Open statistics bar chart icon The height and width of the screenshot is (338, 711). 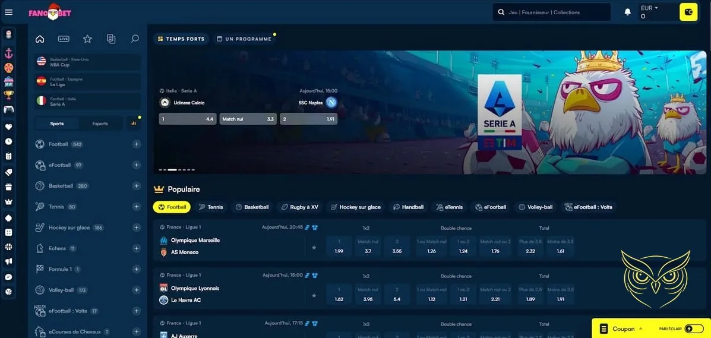point(134,123)
